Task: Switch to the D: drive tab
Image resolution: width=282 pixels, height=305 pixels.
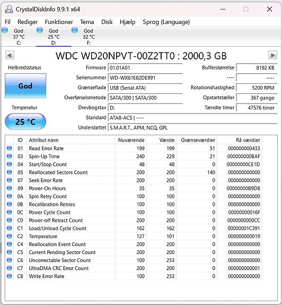Action: (54, 37)
